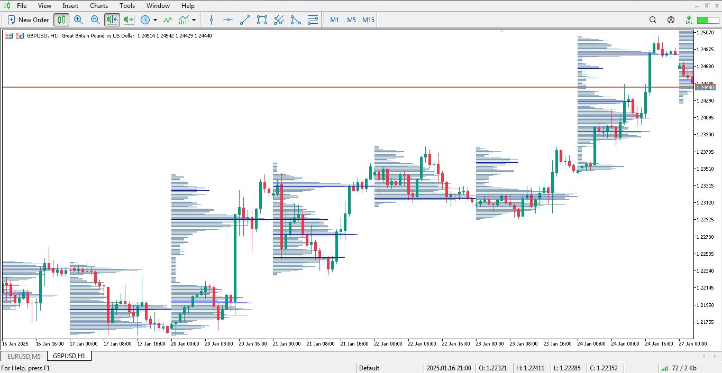This screenshot has height=373, width=722.
Task: Click the L: 1.22285 status value
Action: pos(568,368)
